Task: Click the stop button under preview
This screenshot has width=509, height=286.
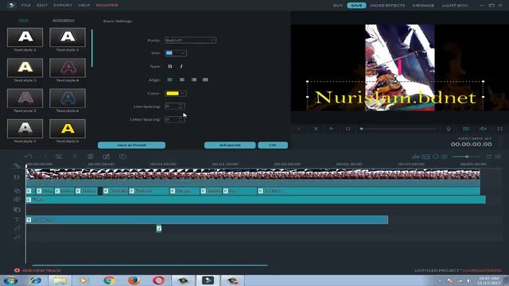Action: 348,129
